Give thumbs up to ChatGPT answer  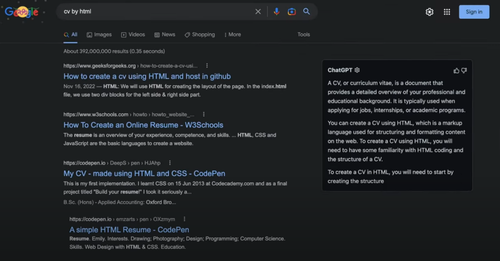(x=456, y=71)
